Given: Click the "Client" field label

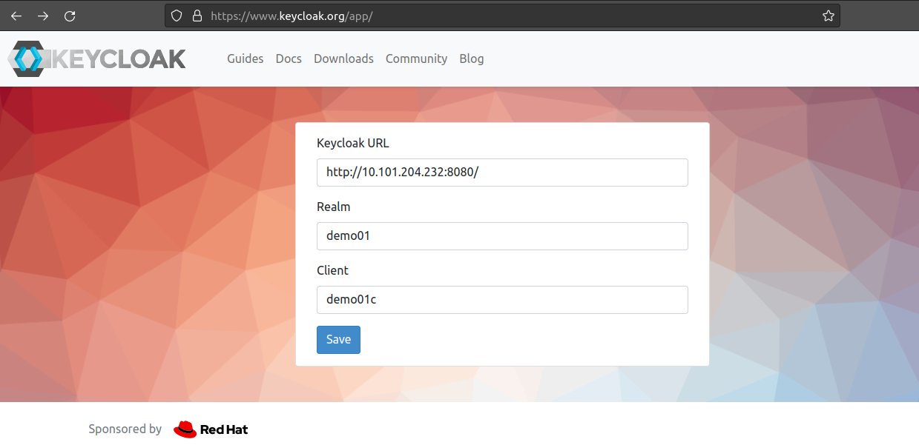Looking at the screenshot, I should point(332,270).
